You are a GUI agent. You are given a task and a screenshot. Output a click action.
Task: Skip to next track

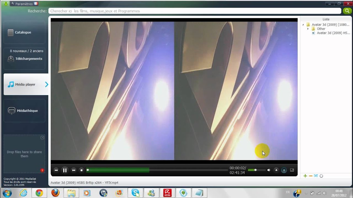coord(74,170)
